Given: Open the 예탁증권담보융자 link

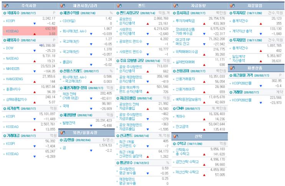Looking at the screenshot, I should coord(188,100).
